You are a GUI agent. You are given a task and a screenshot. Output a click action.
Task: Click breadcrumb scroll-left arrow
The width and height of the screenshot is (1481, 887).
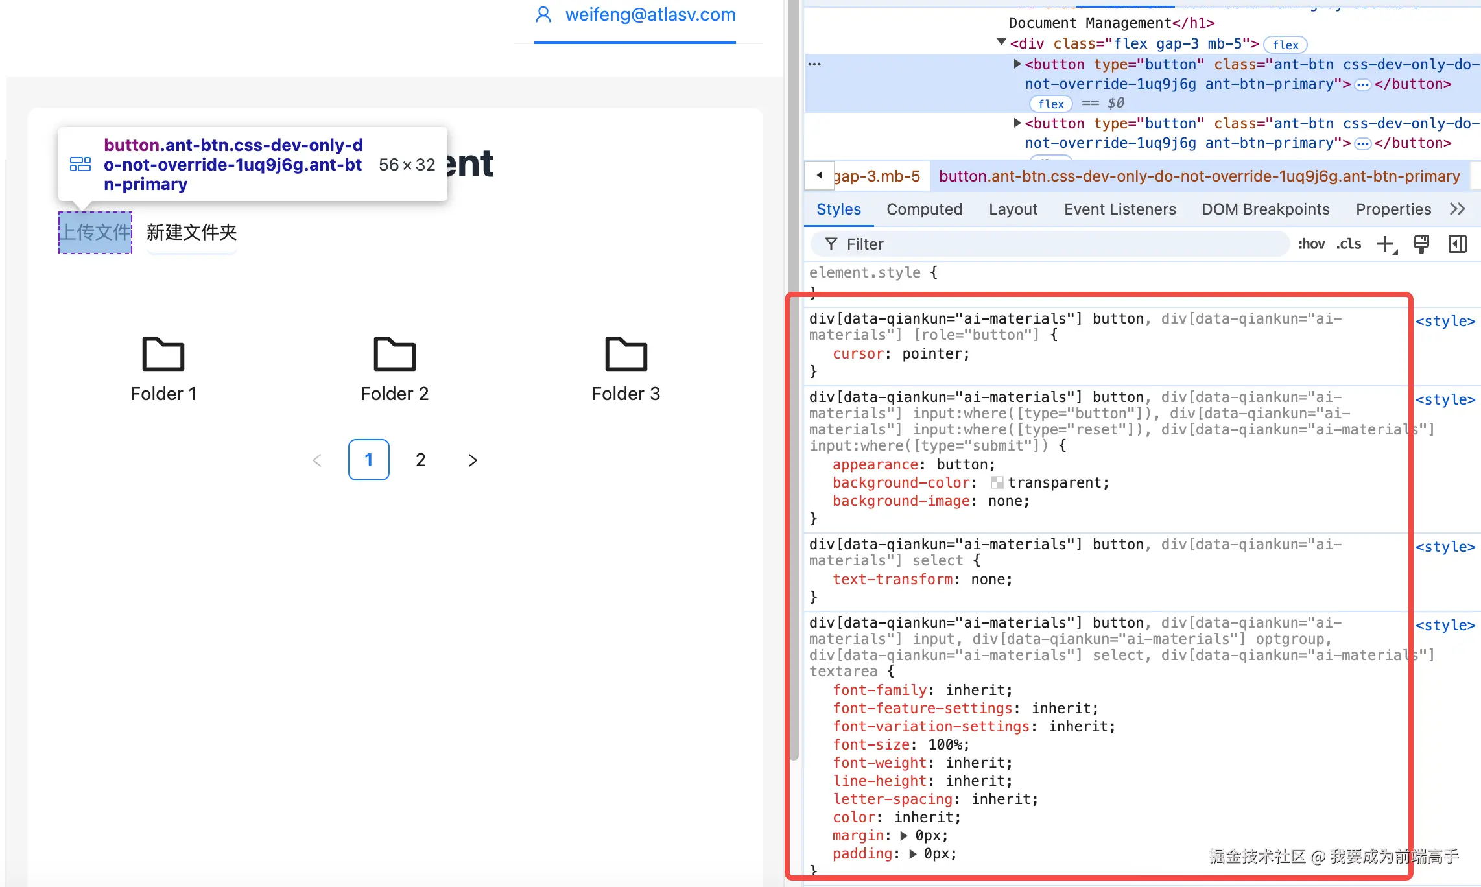820,176
